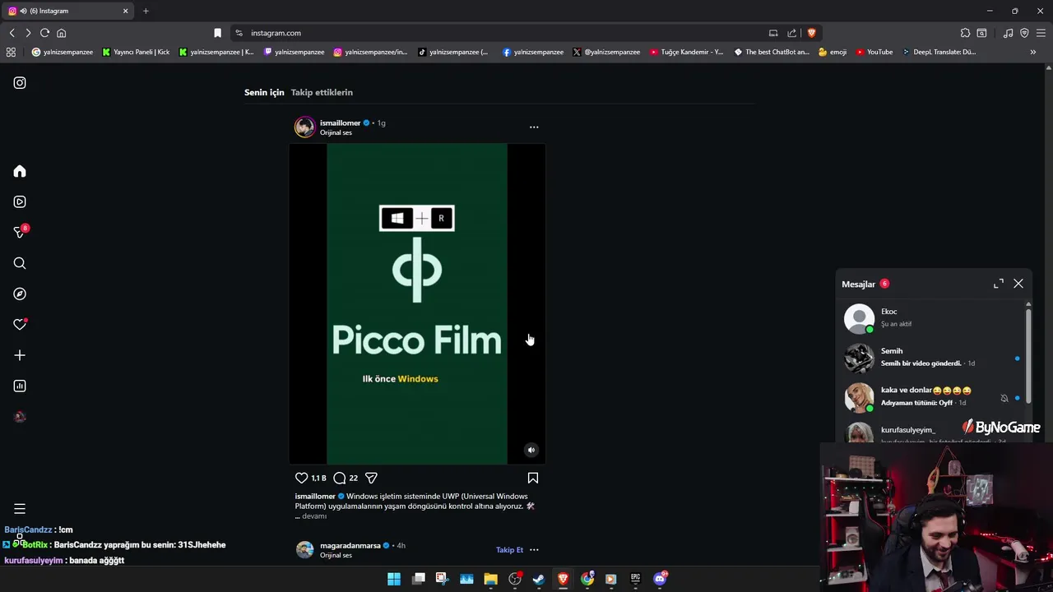Open profile avatar in Instagram sidebar
This screenshot has height=592, width=1053.
[x=20, y=417]
